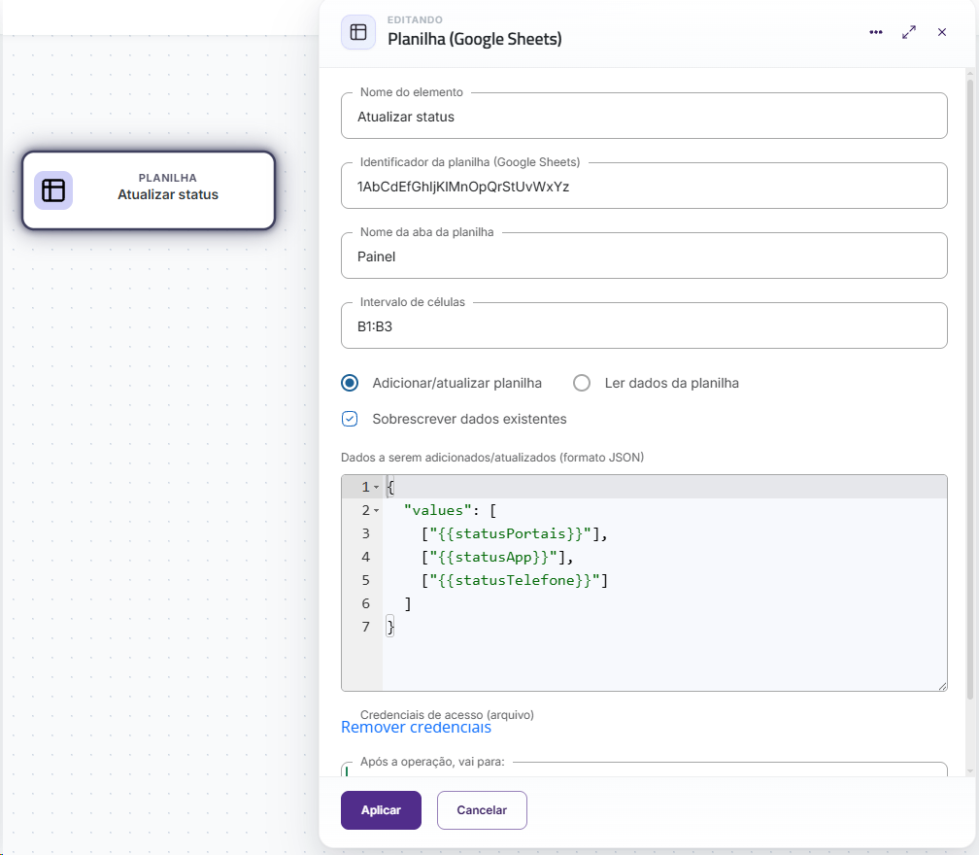Click the Remover credenciais link
This screenshot has height=855, width=979.
pyautogui.click(x=416, y=728)
